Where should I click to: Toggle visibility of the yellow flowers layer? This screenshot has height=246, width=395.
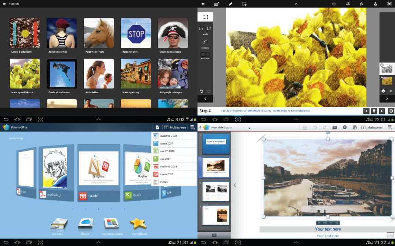click(x=382, y=78)
